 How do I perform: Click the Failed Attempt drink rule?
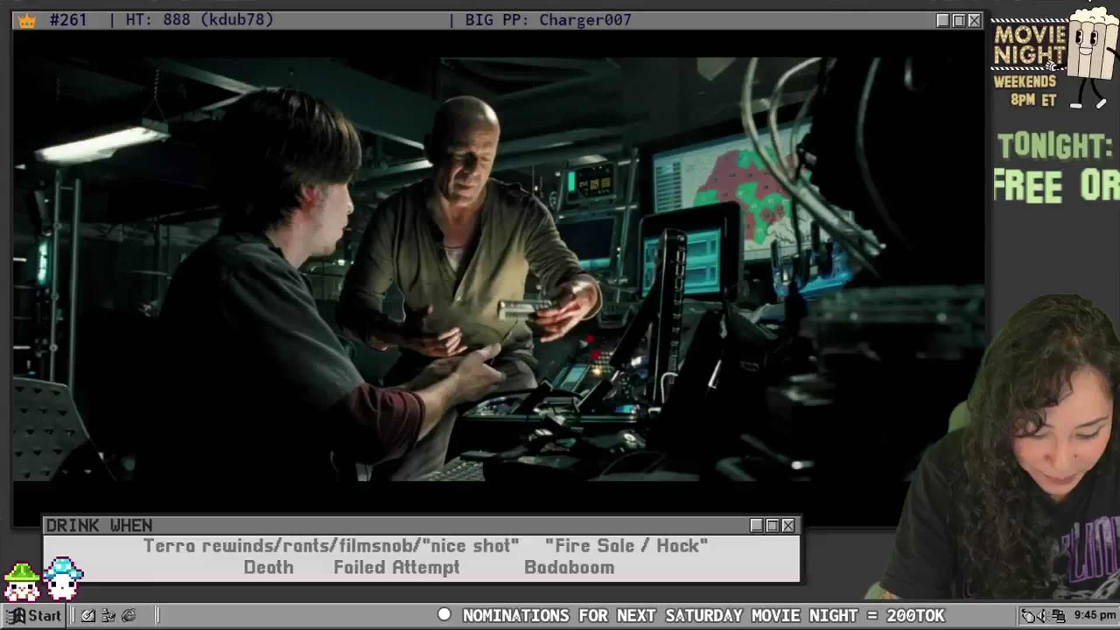[397, 567]
